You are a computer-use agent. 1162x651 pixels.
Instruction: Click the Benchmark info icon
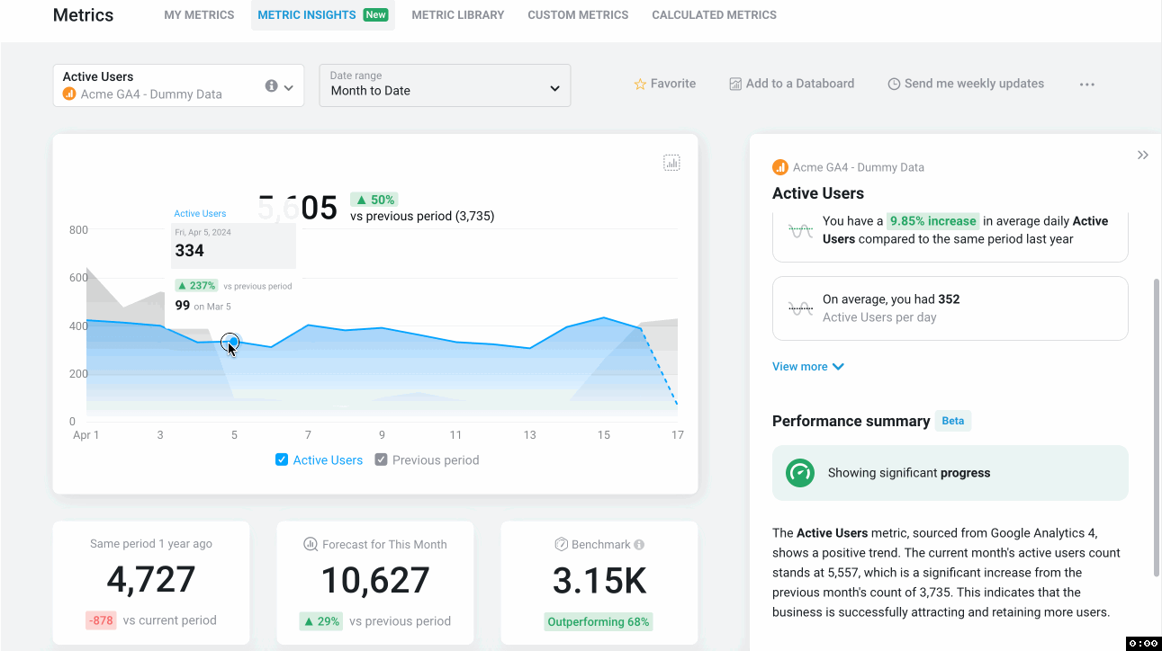[639, 545]
